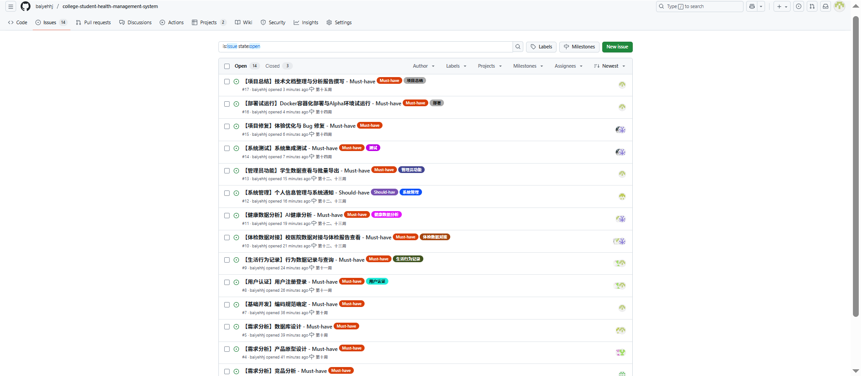
Task: Toggle the select-all issues checkbox
Action: click(x=227, y=66)
